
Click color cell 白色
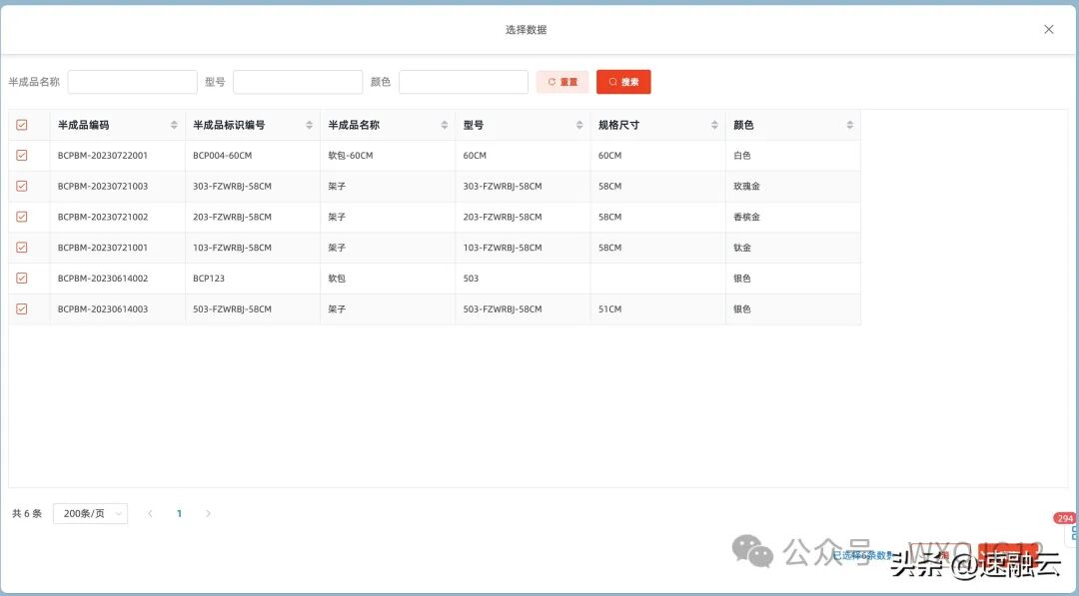pos(741,156)
